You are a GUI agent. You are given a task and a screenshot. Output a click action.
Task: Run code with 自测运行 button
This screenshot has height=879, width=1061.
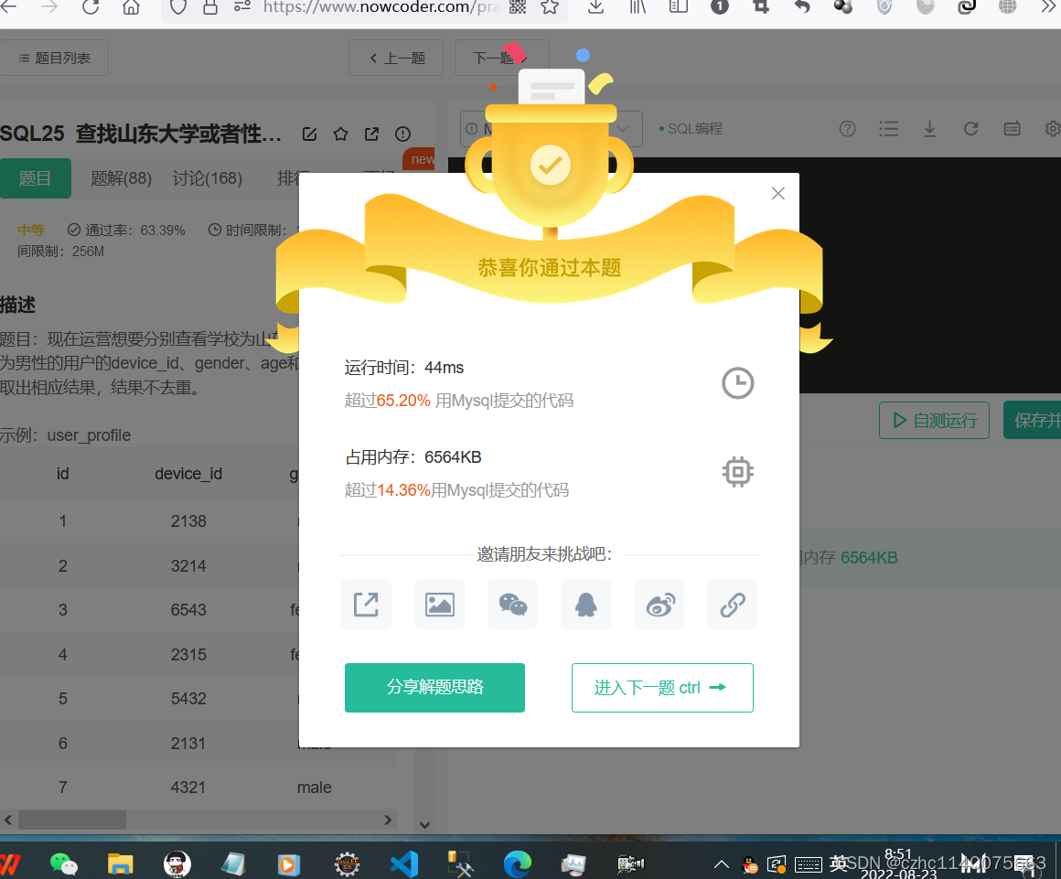[934, 420]
